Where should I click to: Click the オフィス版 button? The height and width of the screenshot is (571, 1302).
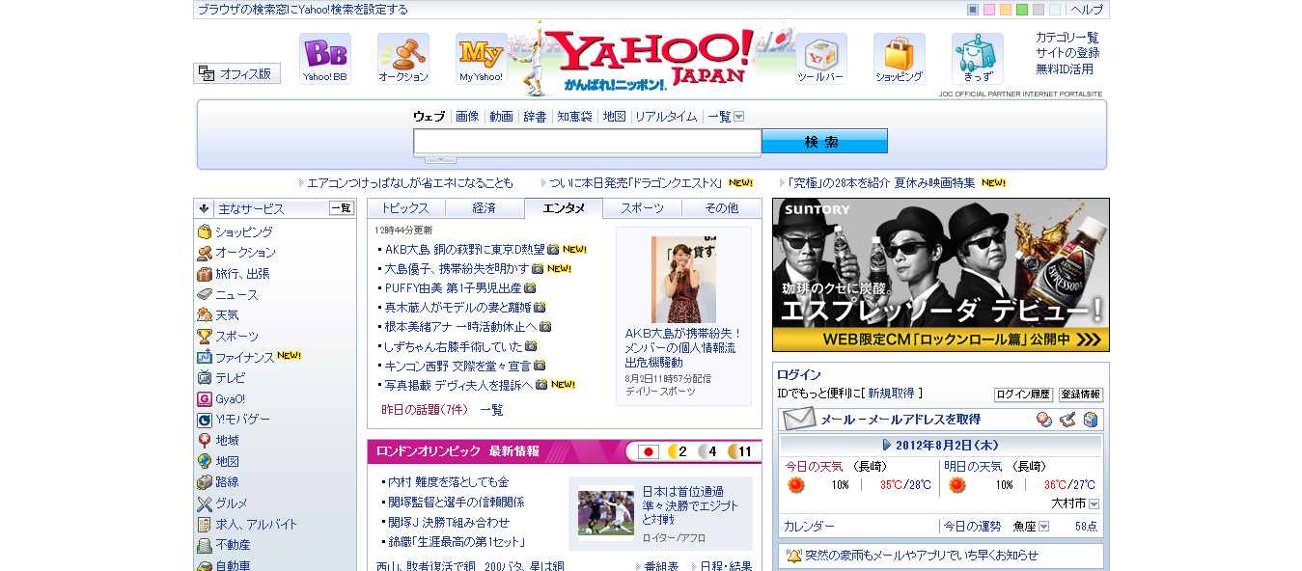pyautogui.click(x=237, y=73)
